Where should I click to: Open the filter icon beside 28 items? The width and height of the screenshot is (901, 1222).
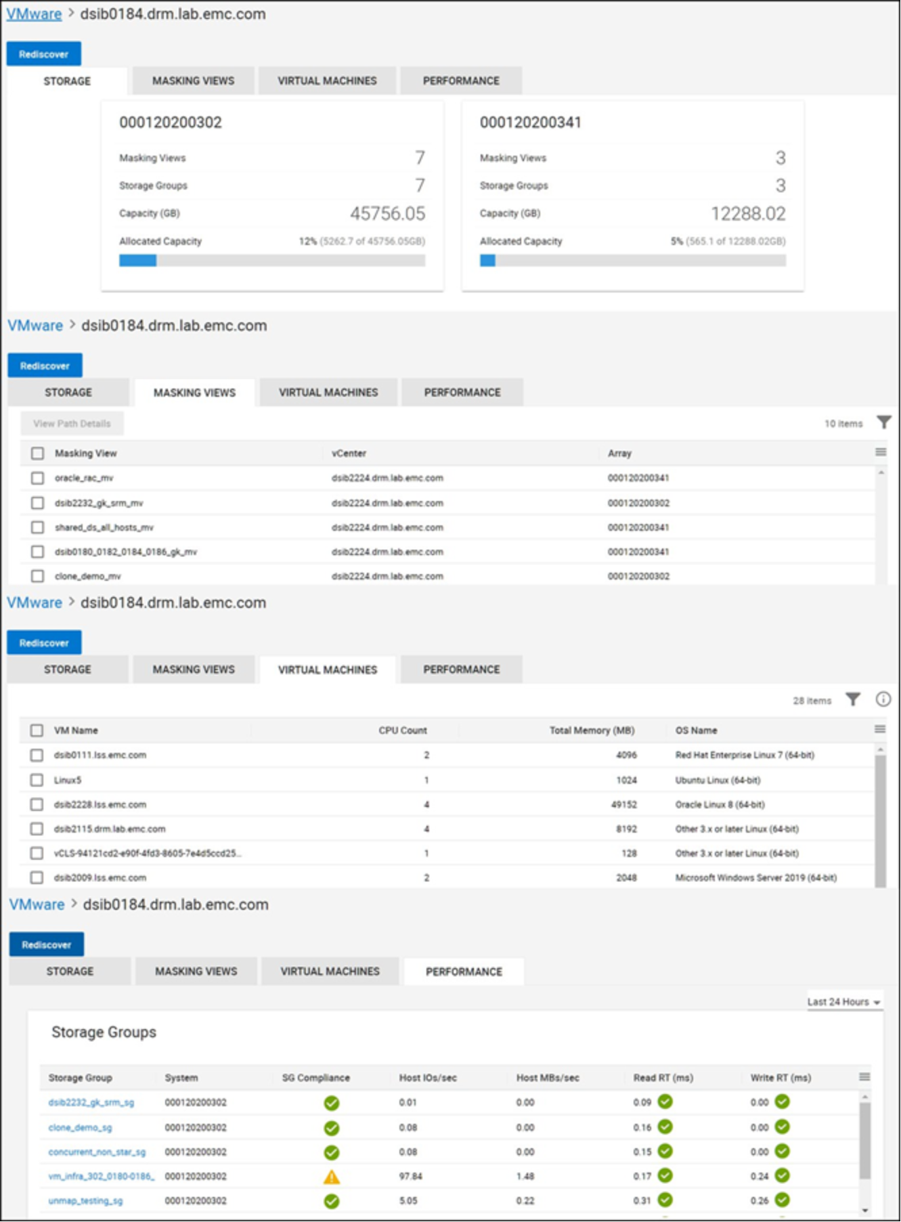click(x=853, y=699)
